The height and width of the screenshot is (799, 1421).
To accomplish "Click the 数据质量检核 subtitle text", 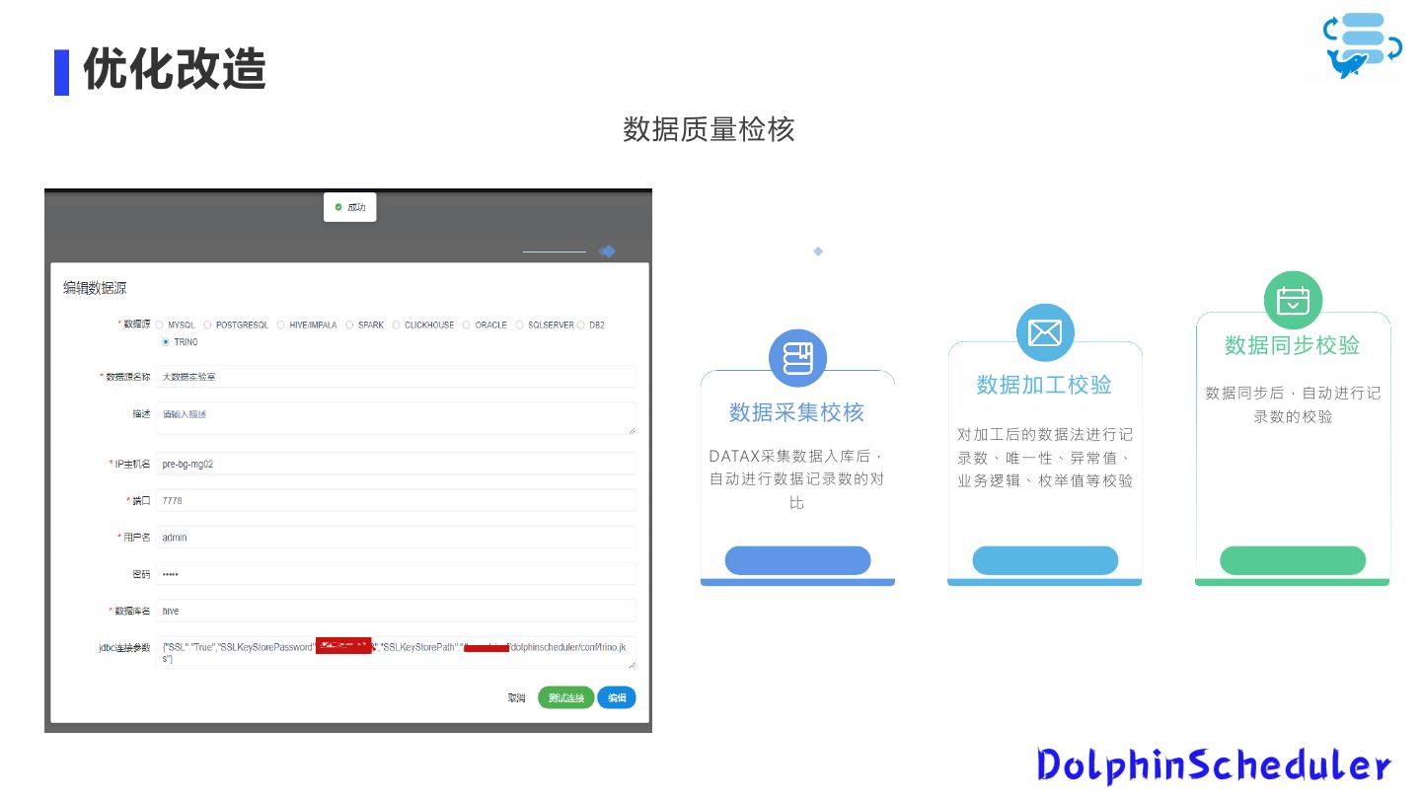I will click(709, 129).
